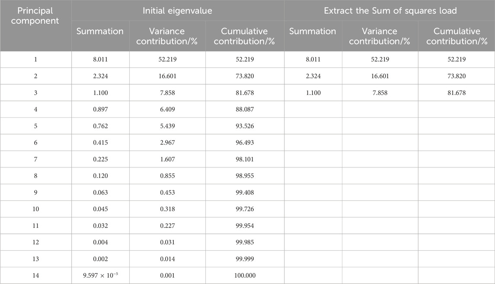The width and height of the screenshot is (495, 284).
Task: Click the cumulative value 99.954
Action: [x=245, y=226]
